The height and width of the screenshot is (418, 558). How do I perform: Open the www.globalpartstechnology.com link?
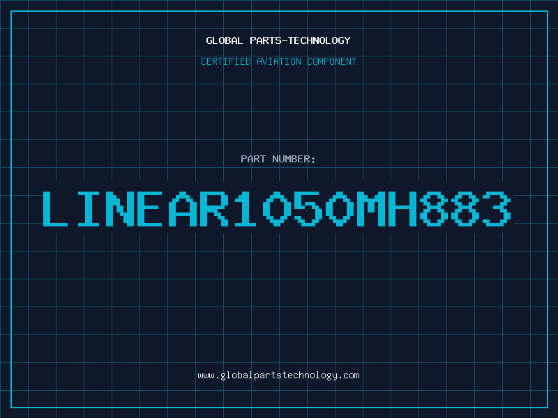pyautogui.click(x=278, y=376)
